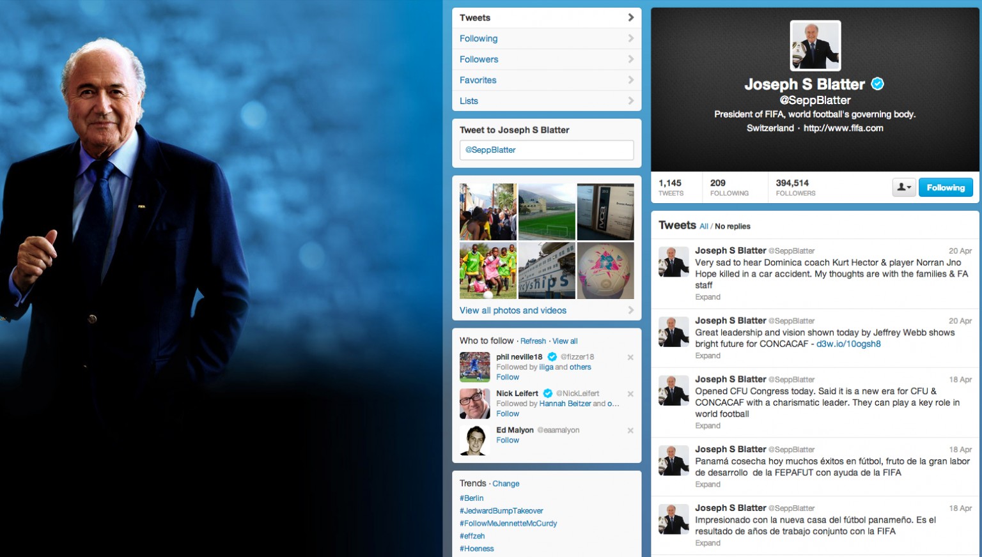This screenshot has height=557, width=982.
Task: Open the ship photo thumbnail
Action: coord(547,271)
